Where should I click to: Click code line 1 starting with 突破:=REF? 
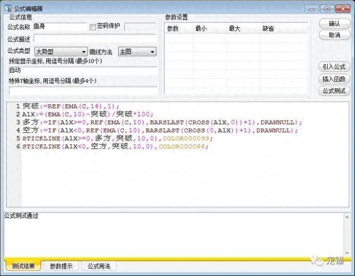71,106
